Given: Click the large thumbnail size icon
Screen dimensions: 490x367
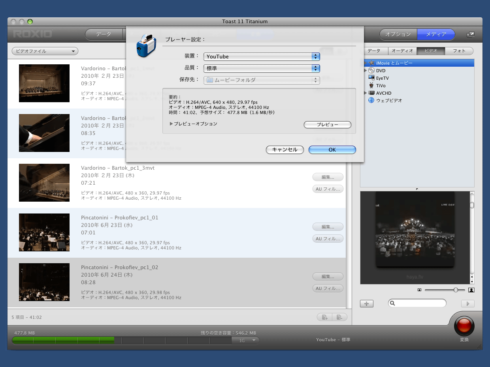Looking at the screenshot, I should click(x=471, y=290).
